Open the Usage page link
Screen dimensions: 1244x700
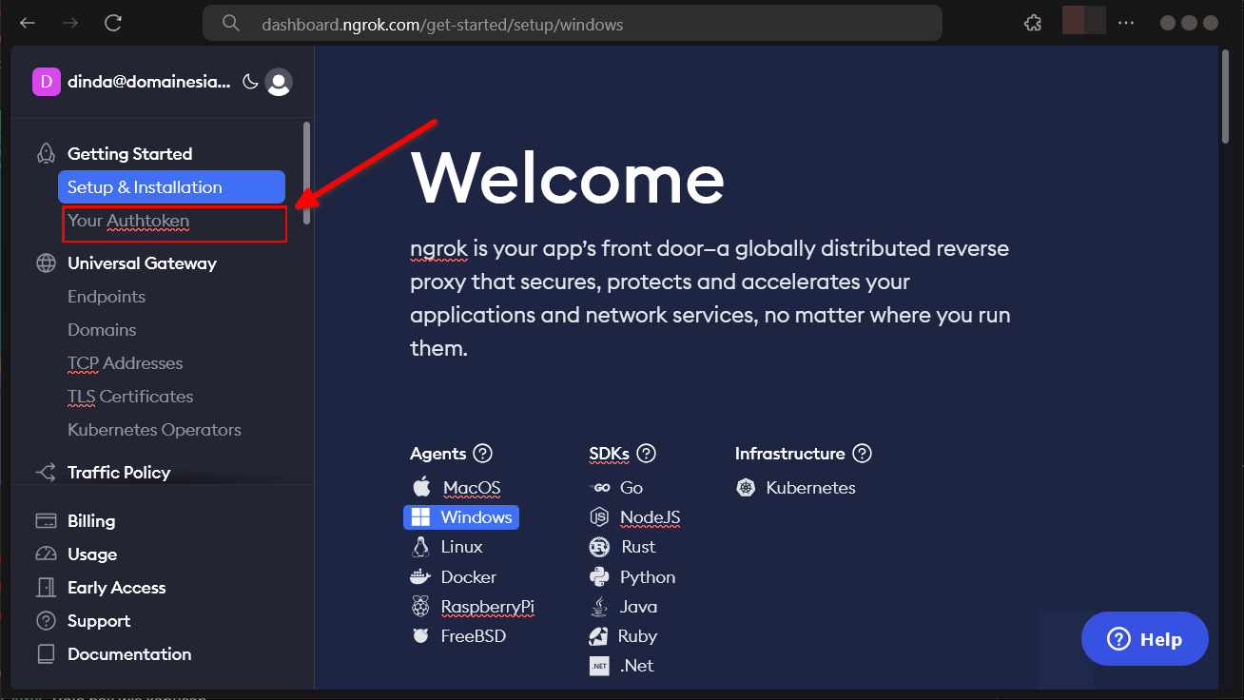click(x=92, y=554)
